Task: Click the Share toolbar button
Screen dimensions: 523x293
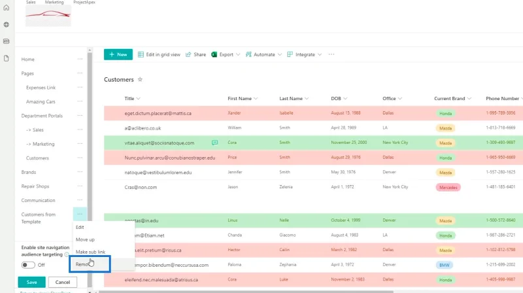Action: point(195,54)
